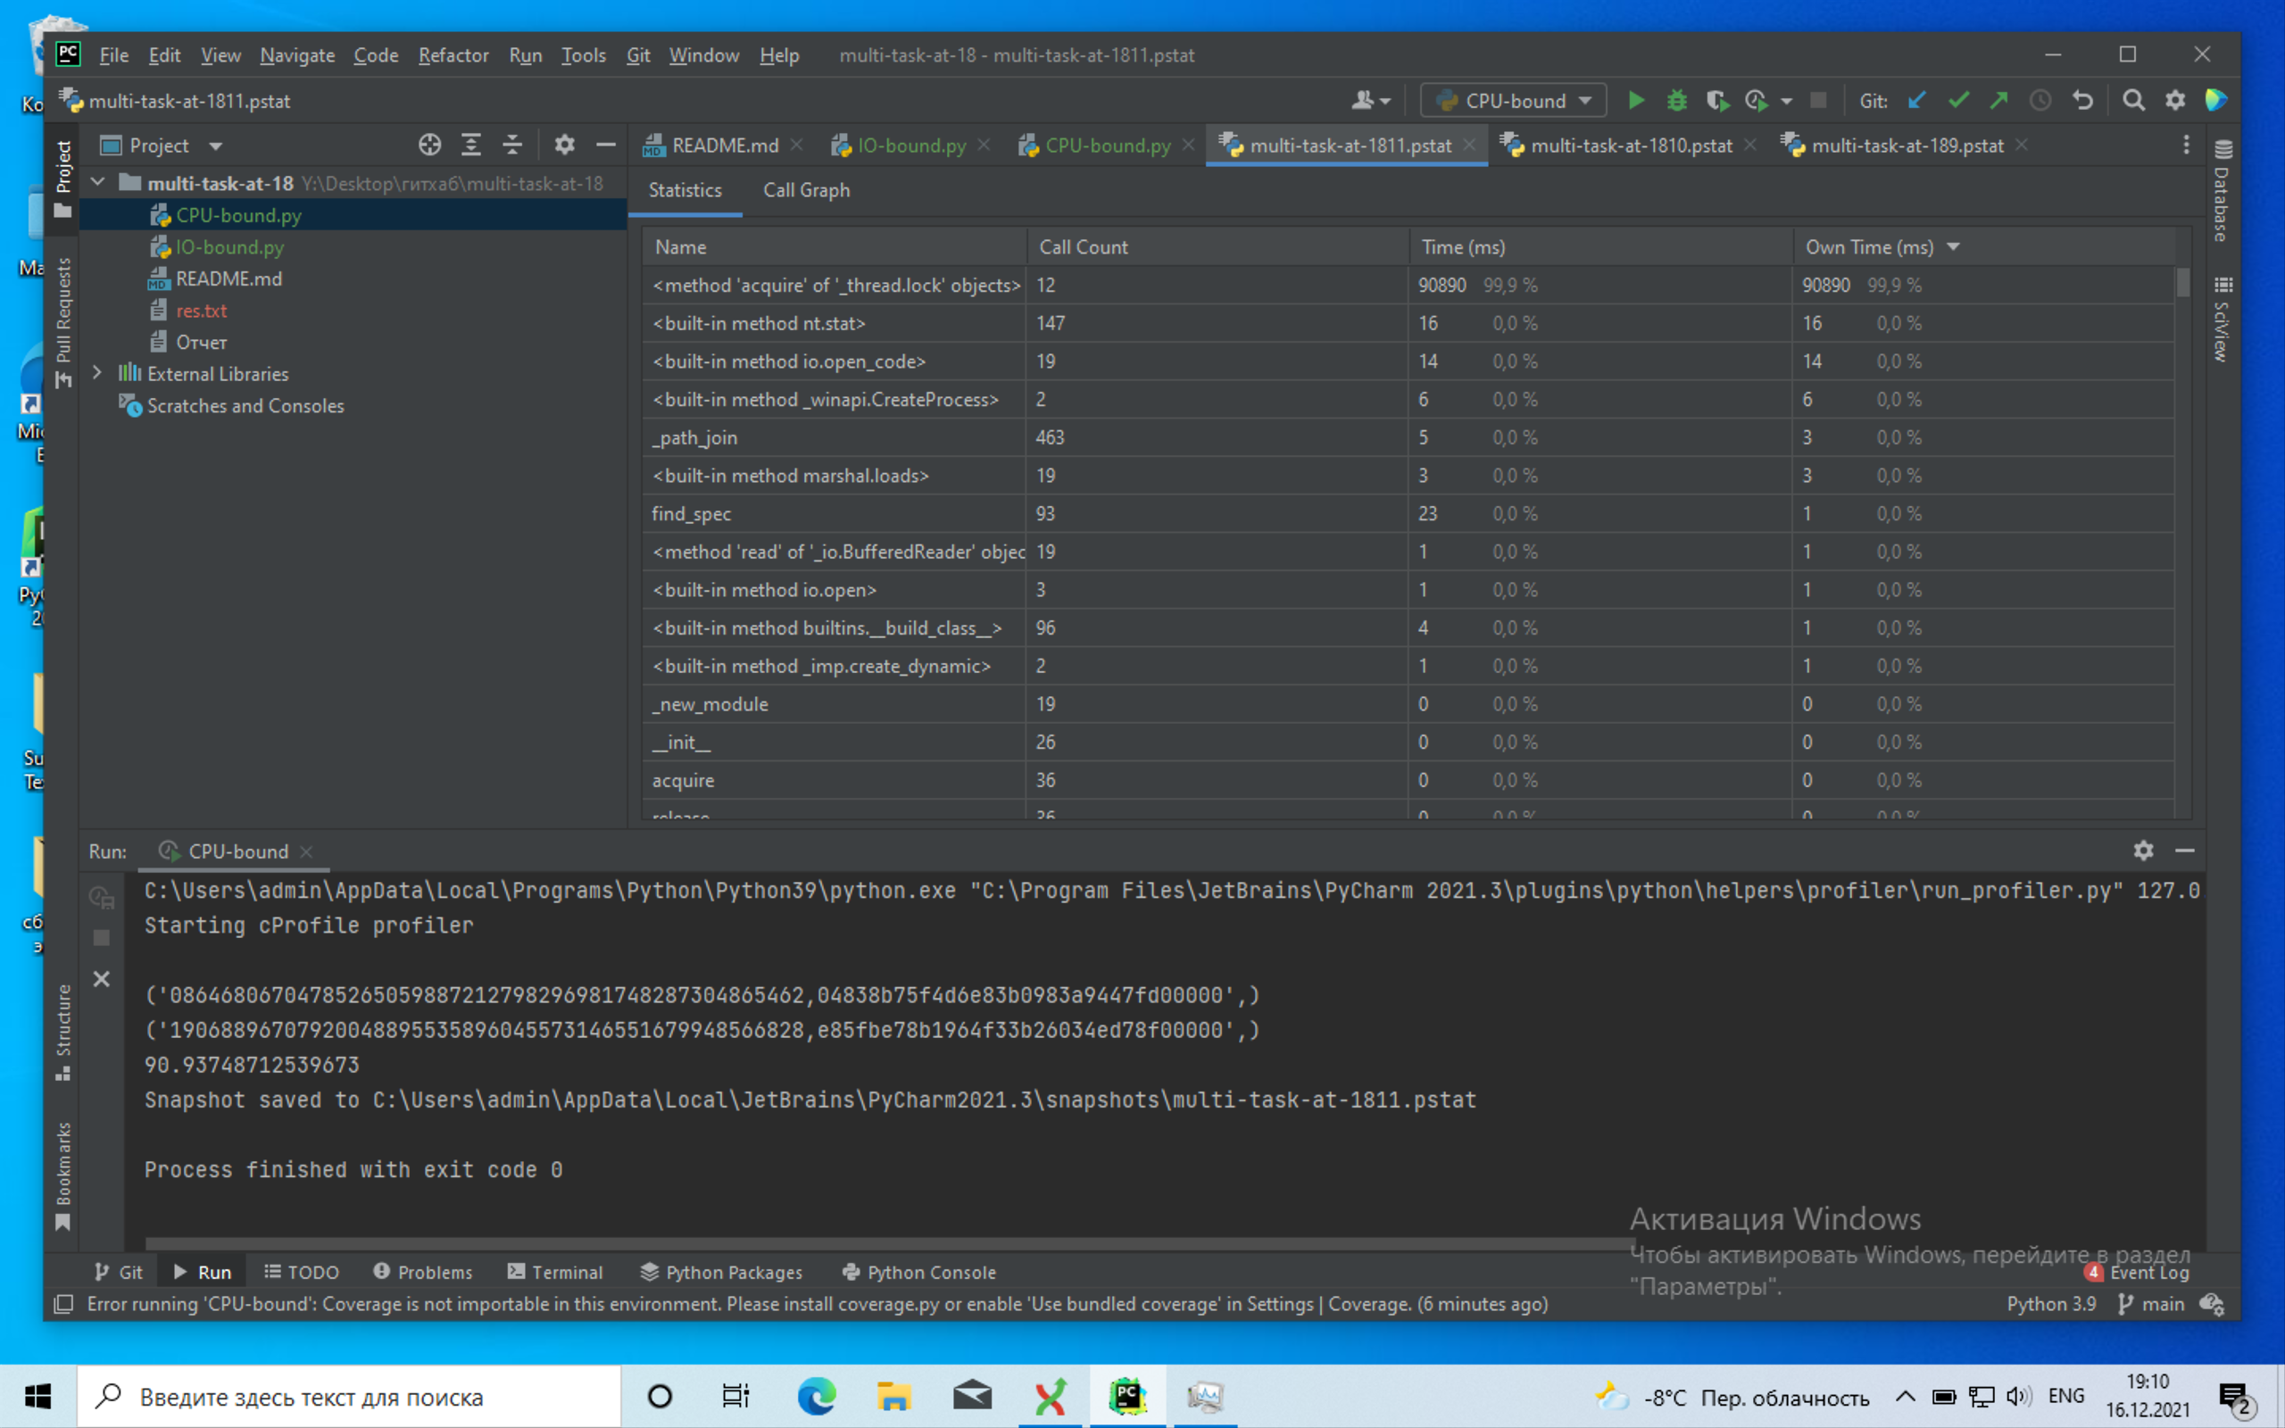2285x1428 pixels.
Task: Click the Search Everywhere magnifier icon
Action: click(2133, 100)
